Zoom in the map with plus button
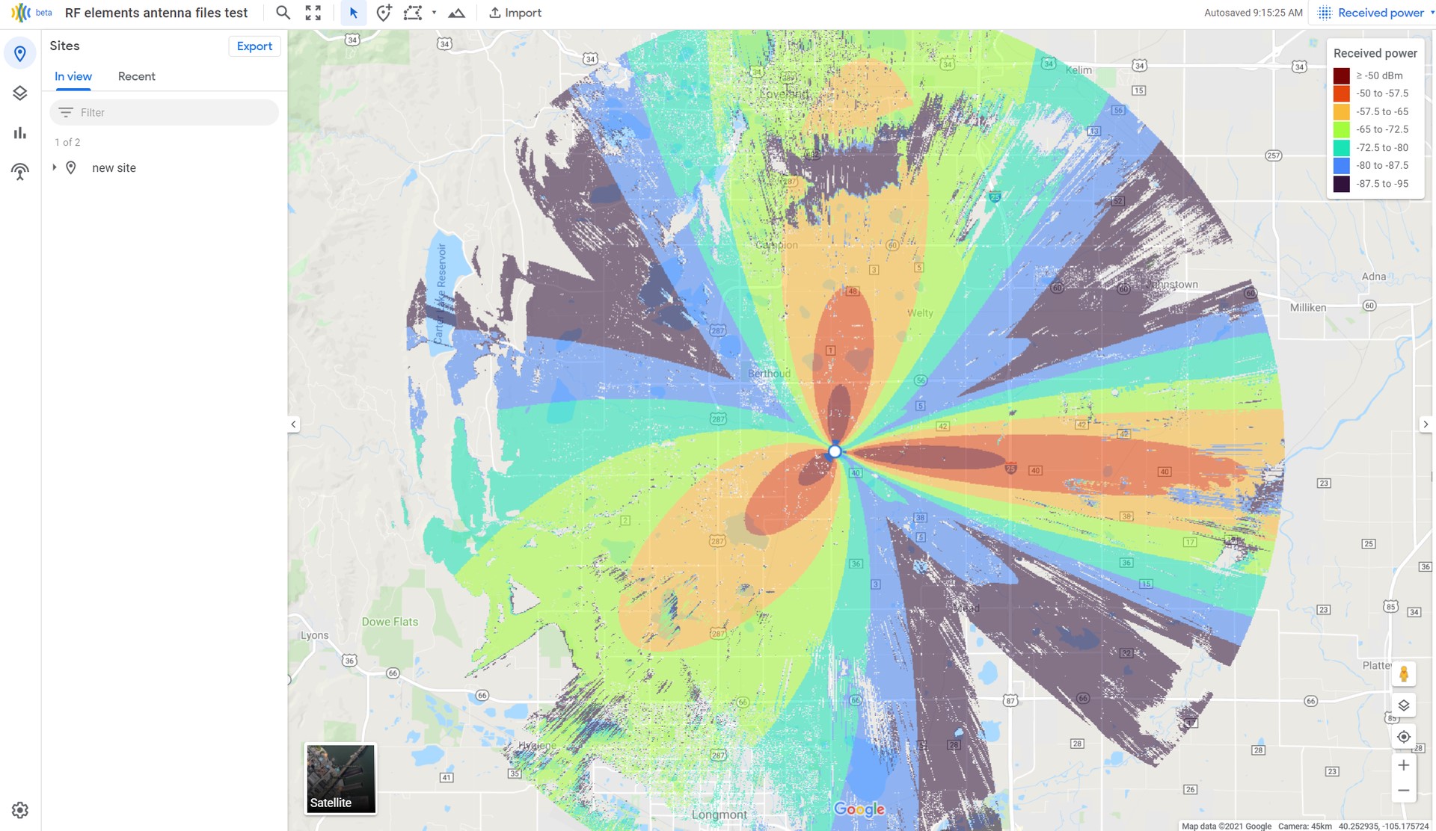1436x831 pixels. (1404, 765)
